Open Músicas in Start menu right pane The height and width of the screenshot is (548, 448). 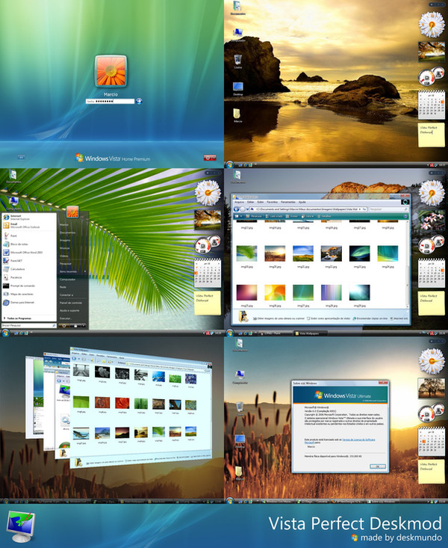(x=64, y=247)
